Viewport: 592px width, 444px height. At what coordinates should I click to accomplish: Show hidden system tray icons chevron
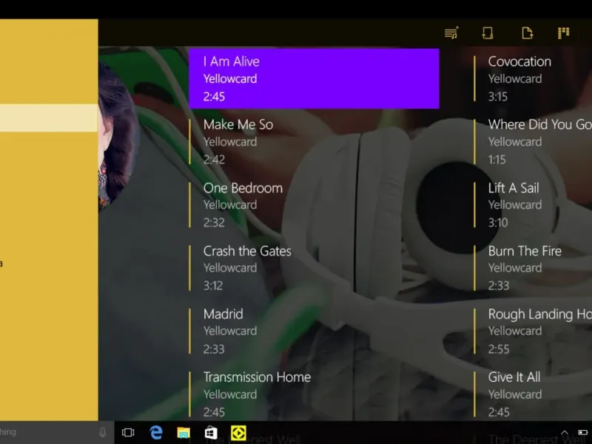click(565, 433)
